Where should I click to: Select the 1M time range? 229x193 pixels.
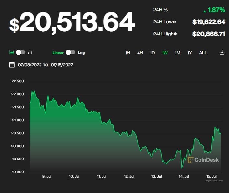click(177, 53)
